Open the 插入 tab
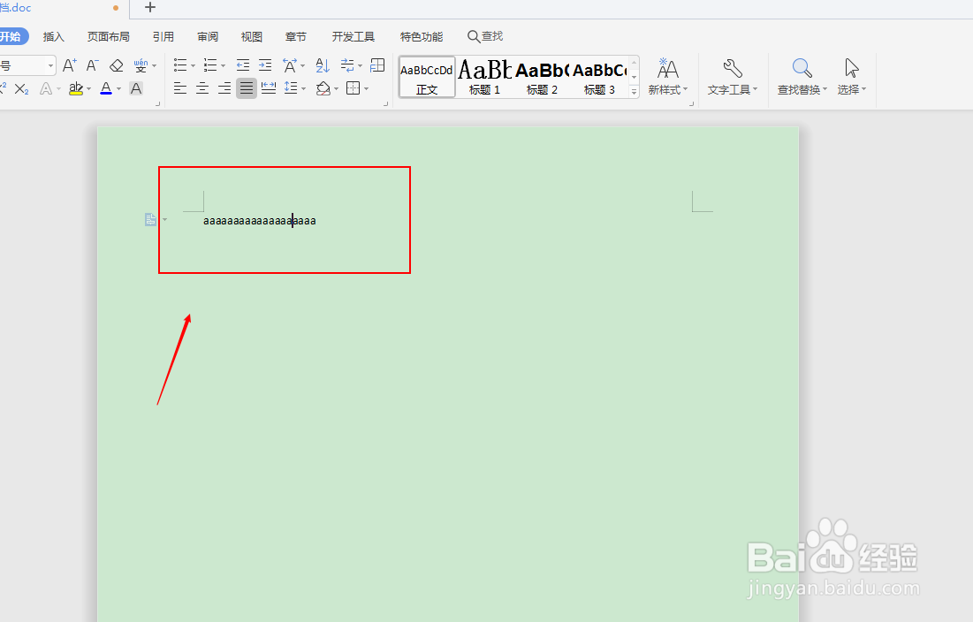973x622 pixels. point(53,36)
